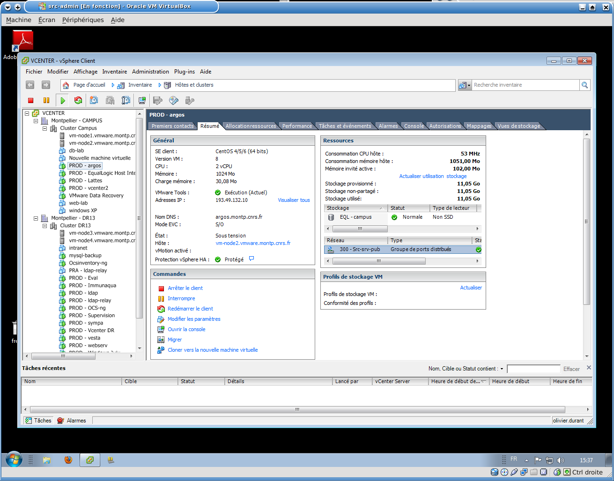Click the vm-node2 host link
This screenshot has height=481, width=614.
click(x=253, y=243)
